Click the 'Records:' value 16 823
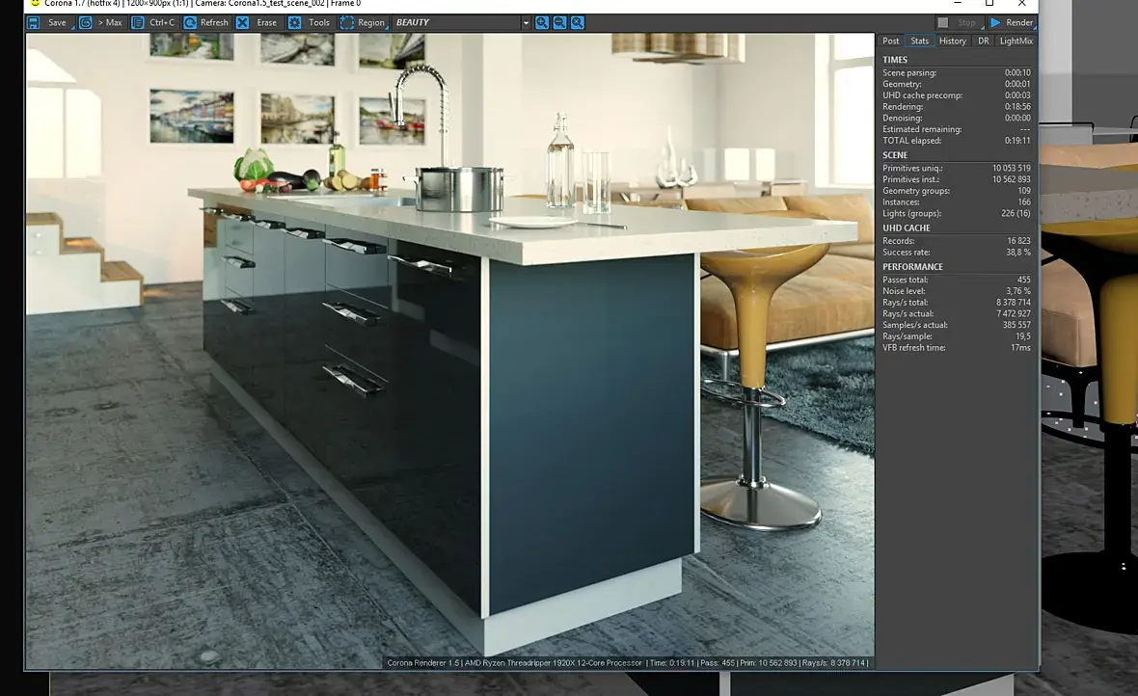Screen dimensions: 1138x696 point(1018,241)
